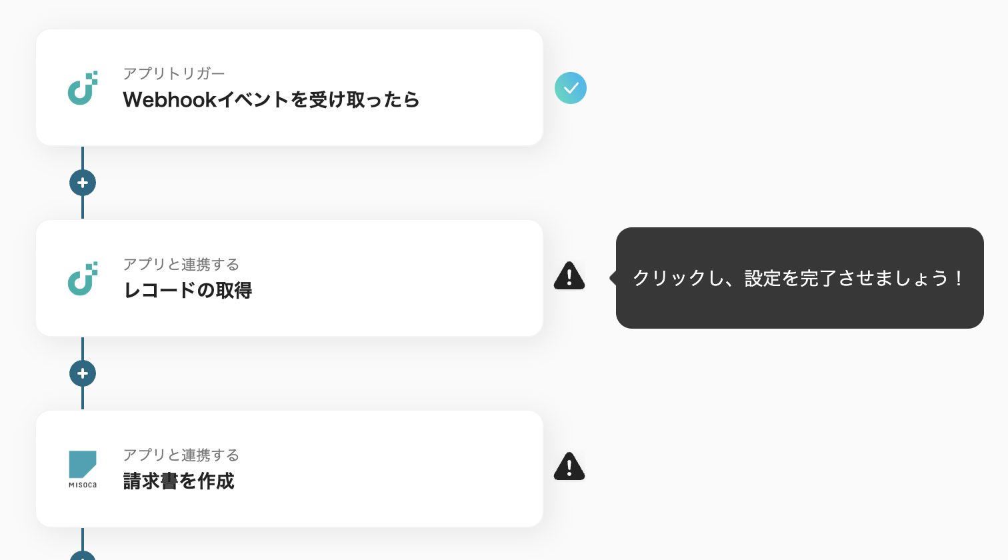
Task: Open the 請求書を作成 step title
Action: [x=179, y=481]
